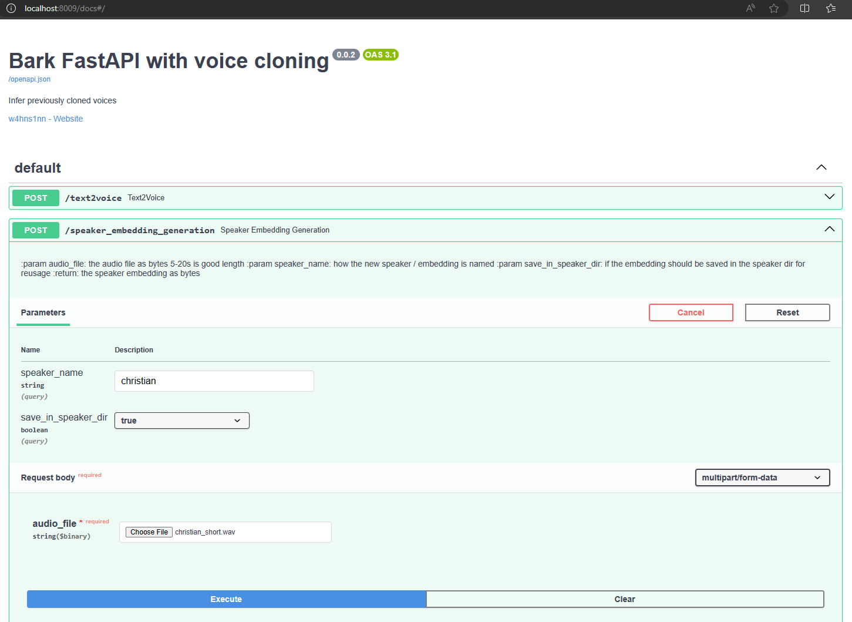This screenshot has height=622, width=852.
Task: Click the /speaker_embedding_generation endpoint path
Action: coord(140,230)
